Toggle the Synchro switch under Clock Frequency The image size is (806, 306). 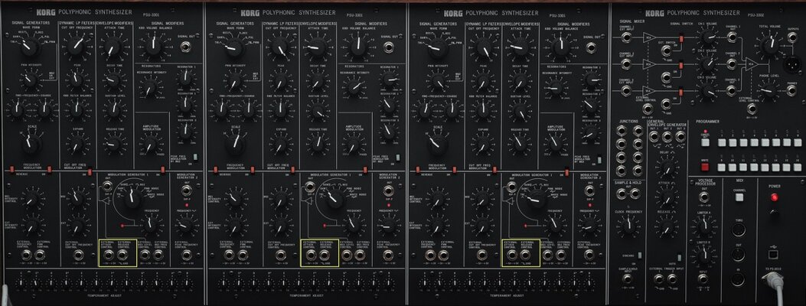[640, 256]
